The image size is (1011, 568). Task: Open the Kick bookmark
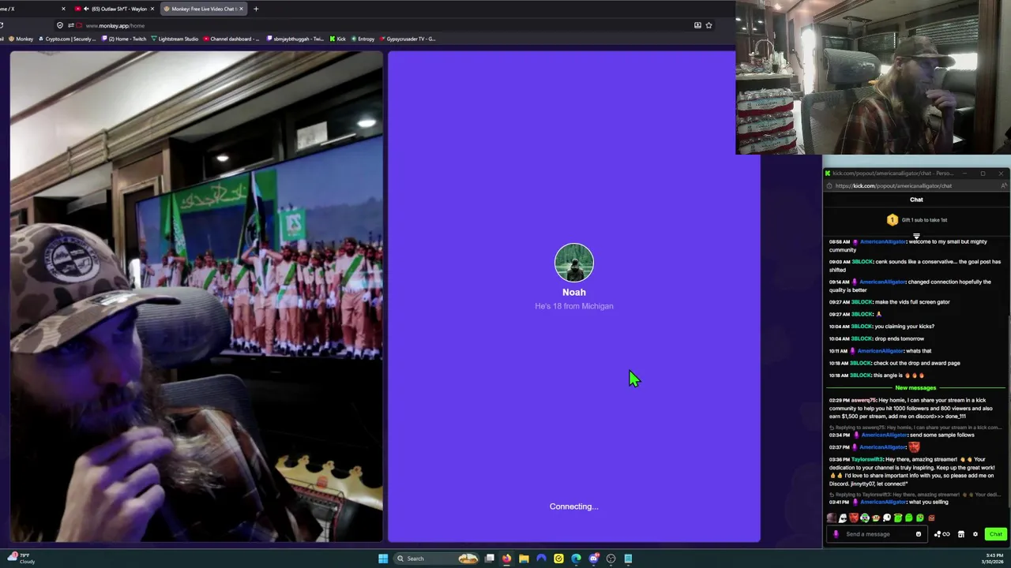338,39
